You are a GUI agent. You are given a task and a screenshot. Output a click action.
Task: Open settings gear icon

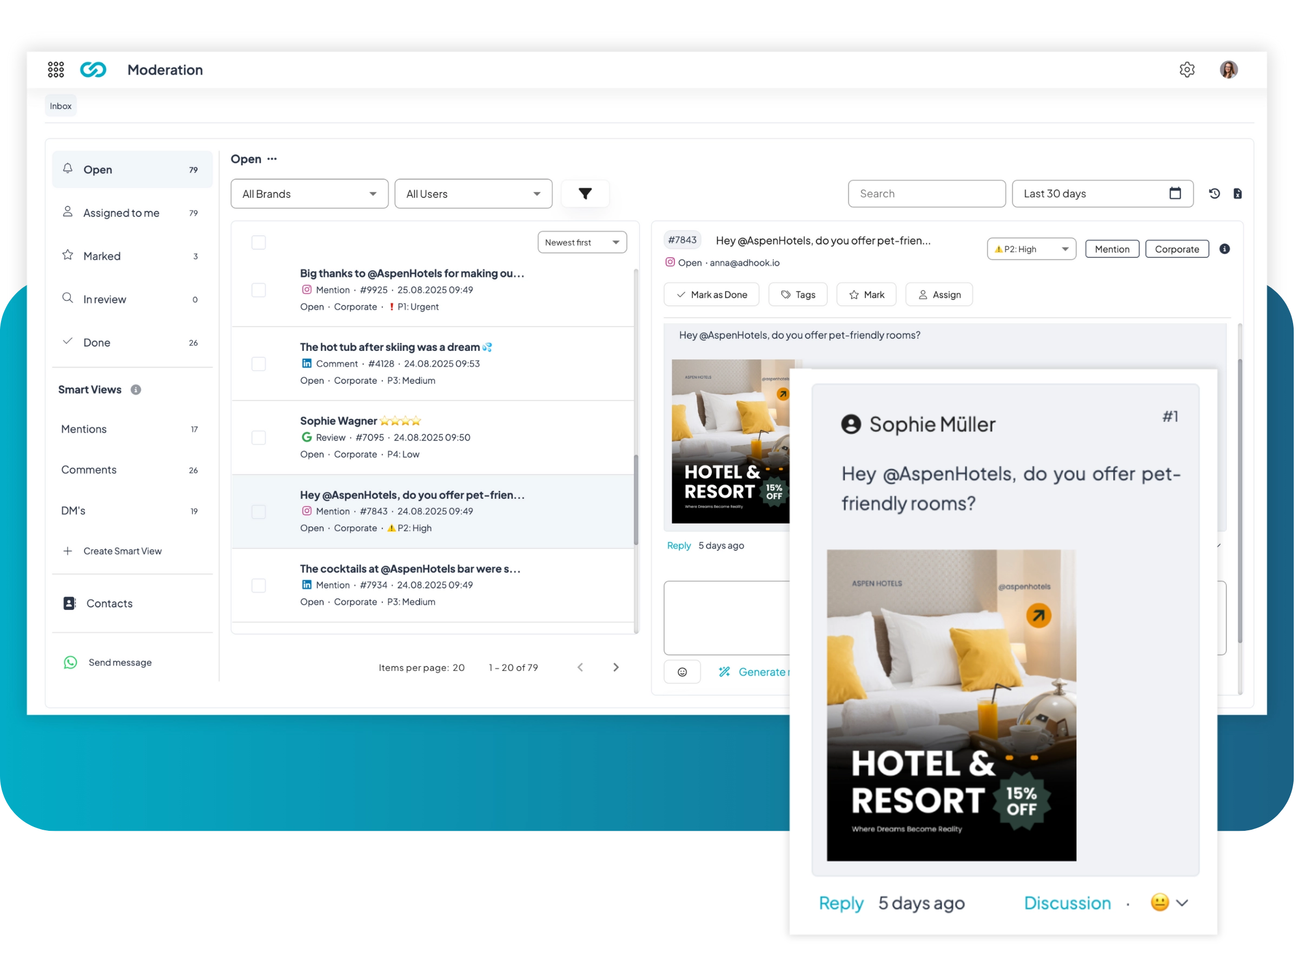(x=1187, y=70)
